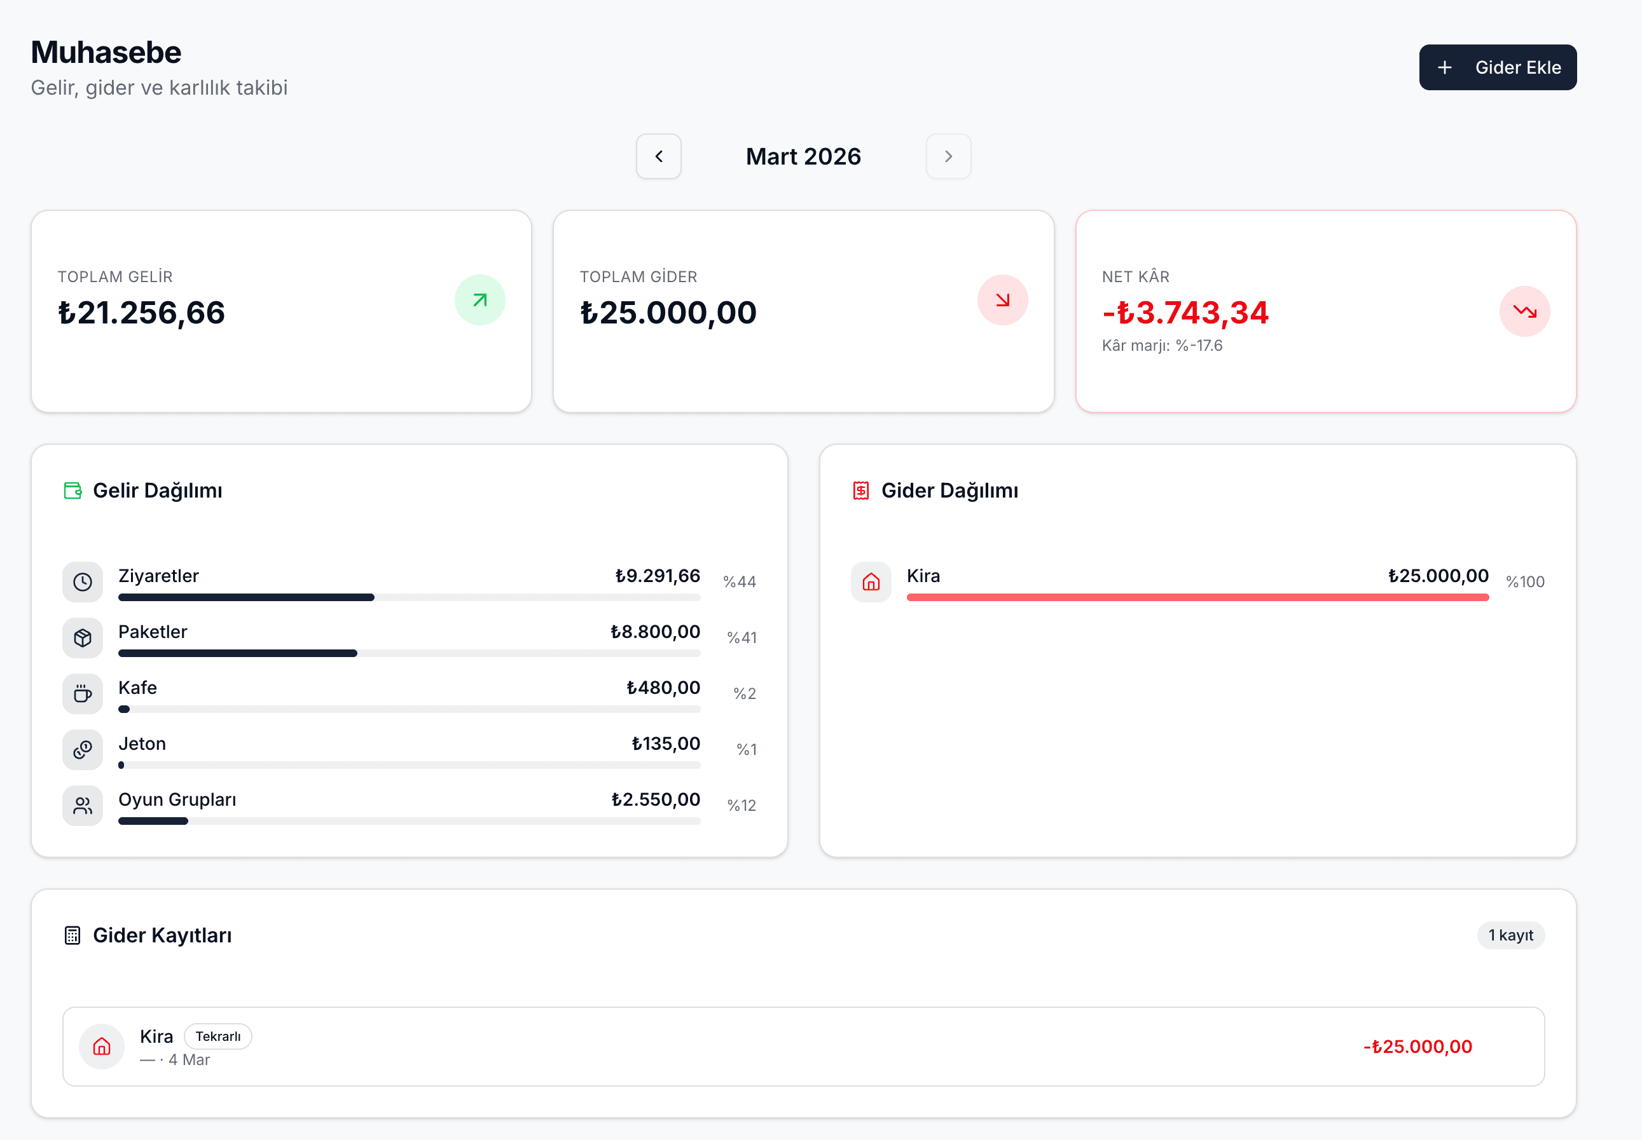Click the coins icon beside Jeton

pyautogui.click(x=83, y=749)
